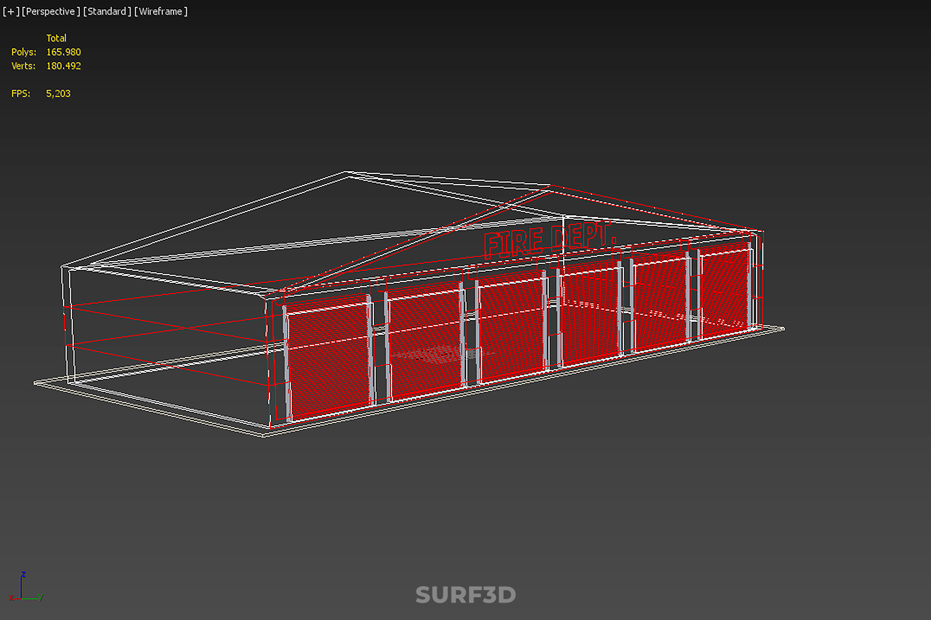Click the Verts count value 180.492
The width and height of the screenshot is (931, 620).
pyautogui.click(x=63, y=66)
